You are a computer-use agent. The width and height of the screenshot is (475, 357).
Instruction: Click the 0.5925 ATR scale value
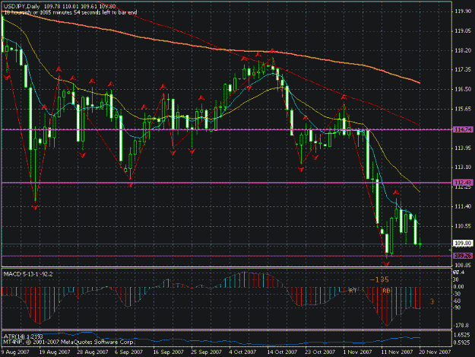[462, 343]
